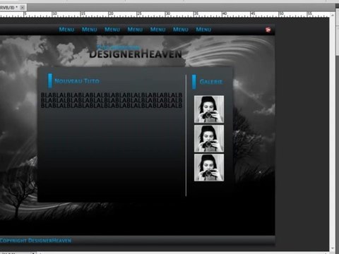This screenshot has width=339, height=254.
Task: Close the RVB/8 document tab
Action: tap(22, 8)
